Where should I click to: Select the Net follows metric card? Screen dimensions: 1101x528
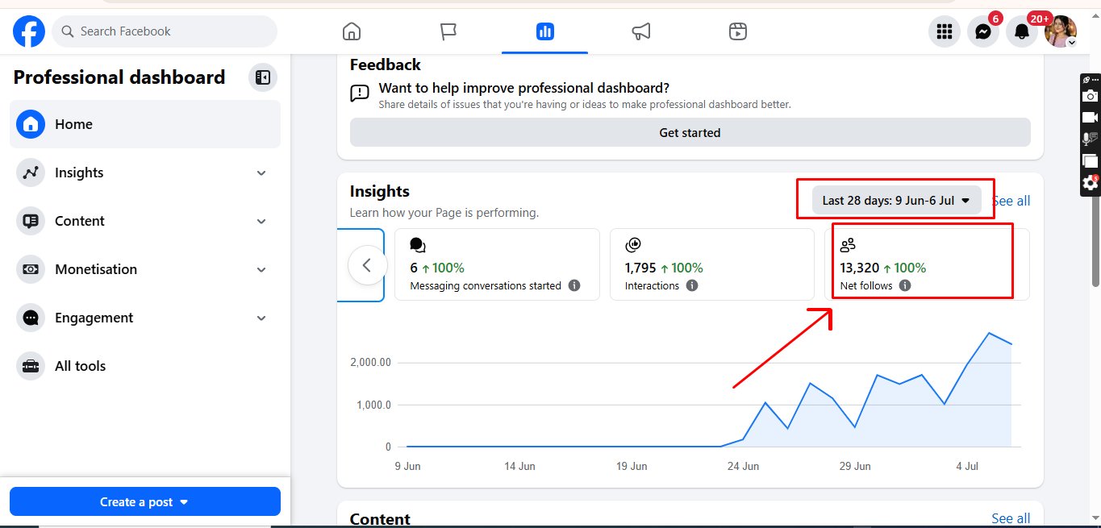coord(927,264)
